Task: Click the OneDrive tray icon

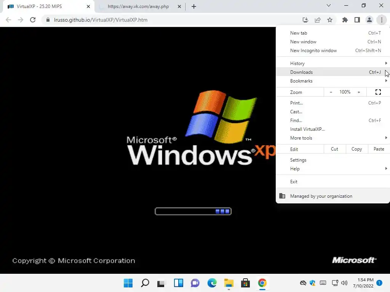Action: tap(303, 283)
